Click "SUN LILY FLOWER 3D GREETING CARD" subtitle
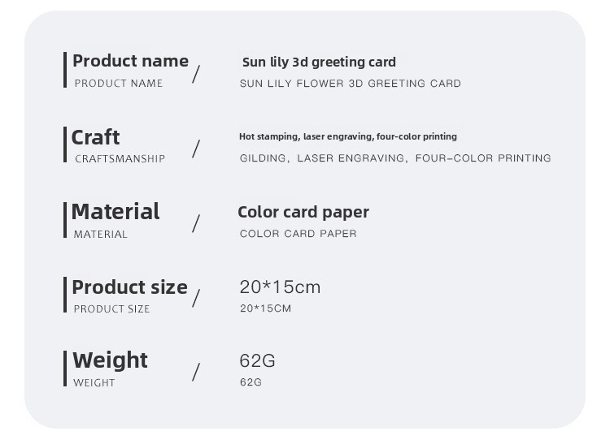The height and width of the screenshot is (444, 610). [x=350, y=84]
